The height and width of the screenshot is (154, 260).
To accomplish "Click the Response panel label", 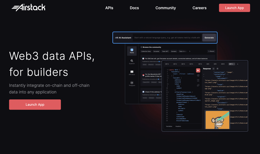I will click(x=207, y=69).
